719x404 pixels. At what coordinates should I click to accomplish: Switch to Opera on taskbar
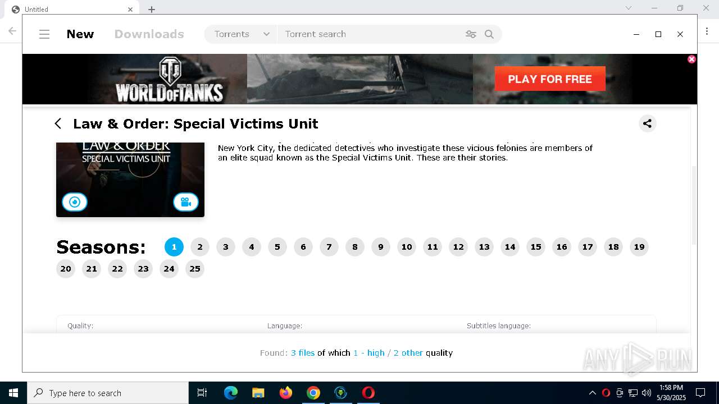coord(368,393)
